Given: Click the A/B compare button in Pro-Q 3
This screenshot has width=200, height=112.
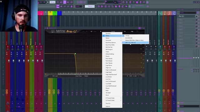Looking at the screenshot, I should pos(92,31).
